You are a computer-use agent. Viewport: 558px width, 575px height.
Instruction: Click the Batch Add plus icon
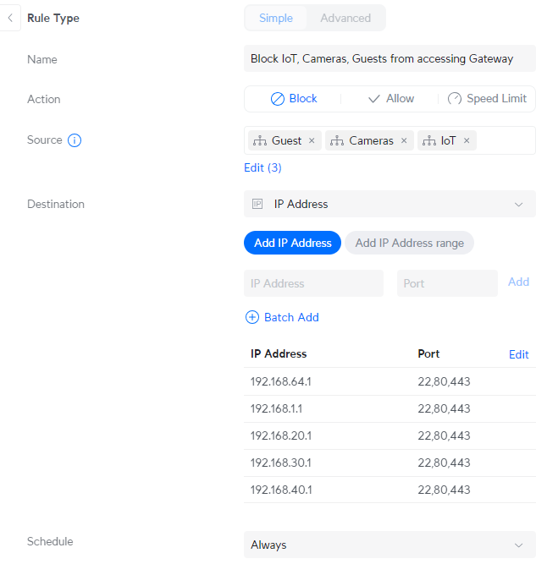[251, 317]
